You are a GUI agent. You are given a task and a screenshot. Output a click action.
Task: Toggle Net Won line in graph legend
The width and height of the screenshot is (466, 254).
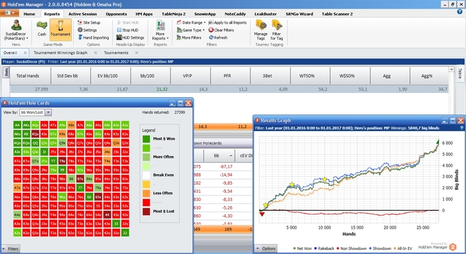(x=302, y=249)
